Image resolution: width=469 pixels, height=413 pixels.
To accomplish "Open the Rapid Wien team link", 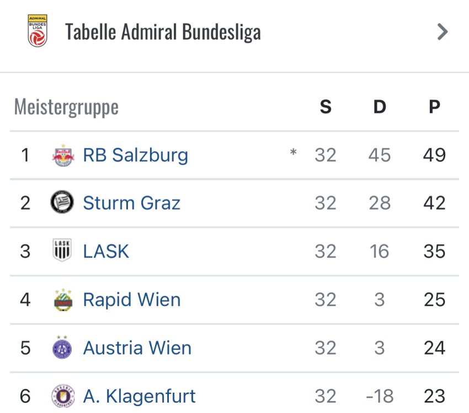I will pyautogui.click(x=131, y=300).
